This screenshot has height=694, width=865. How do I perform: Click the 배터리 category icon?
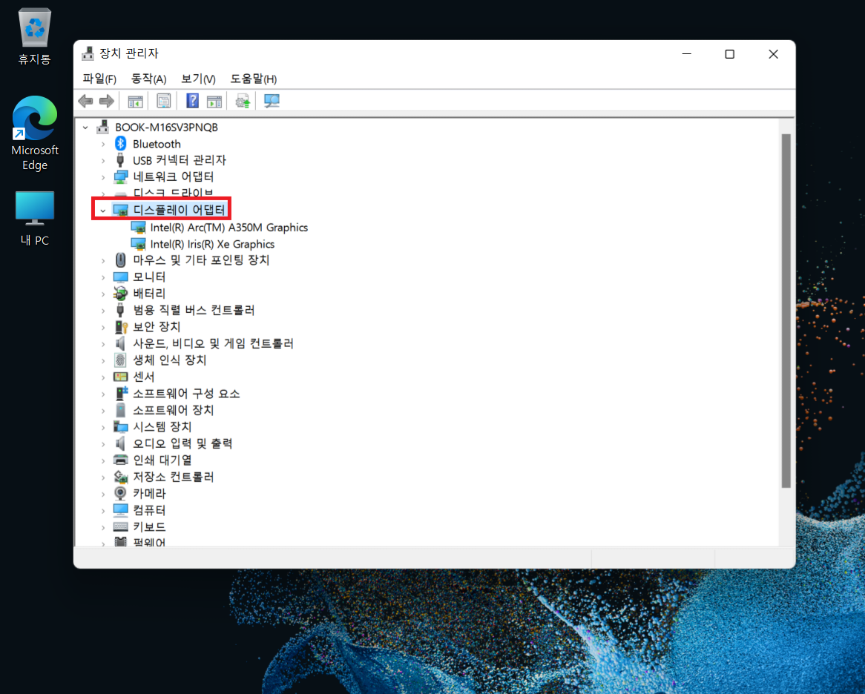pos(121,294)
